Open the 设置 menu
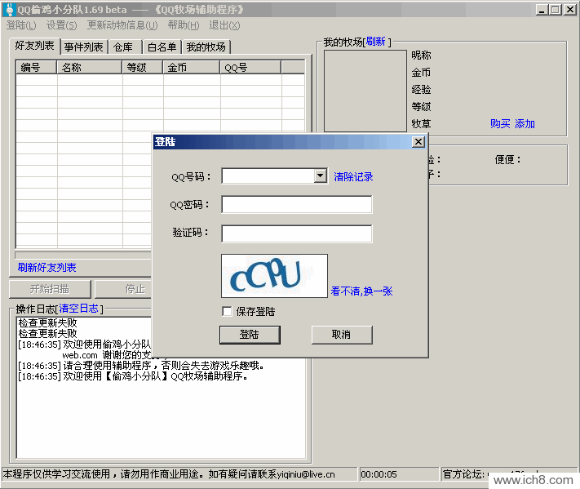The height and width of the screenshot is (489, 580). (61, 25)
